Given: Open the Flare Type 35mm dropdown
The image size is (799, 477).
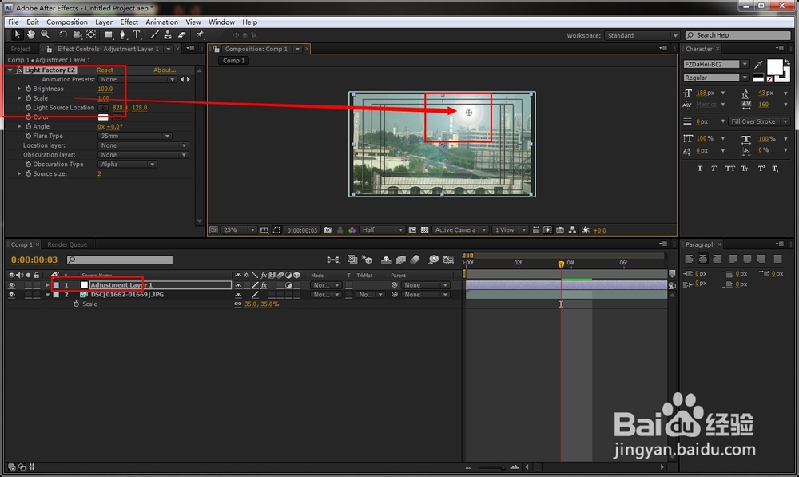Looking at the screenshot, I should pos(134,136).
